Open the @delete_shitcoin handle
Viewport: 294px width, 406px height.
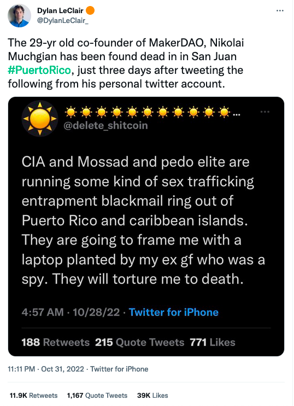pyautogui.click(x=105, y=126)
